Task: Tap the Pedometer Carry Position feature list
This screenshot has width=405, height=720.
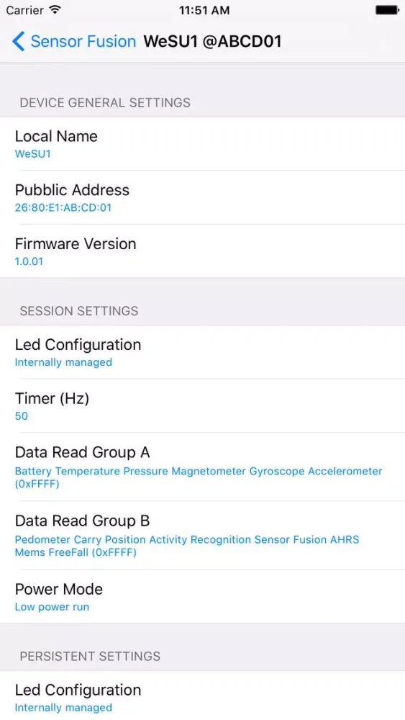Action: (187, 546)
